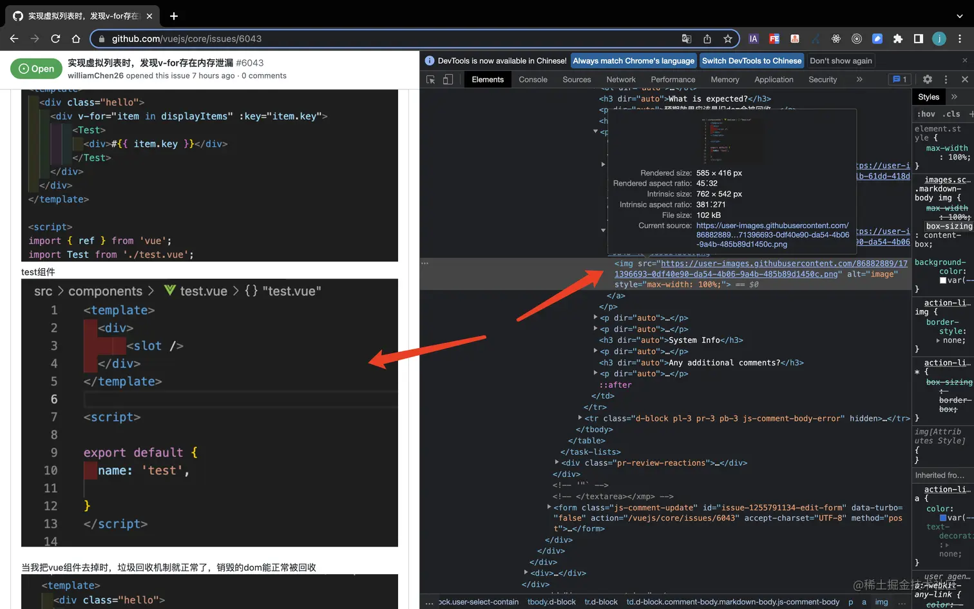Click the blue color swatch in the 'a' rule

coord(943,517)
